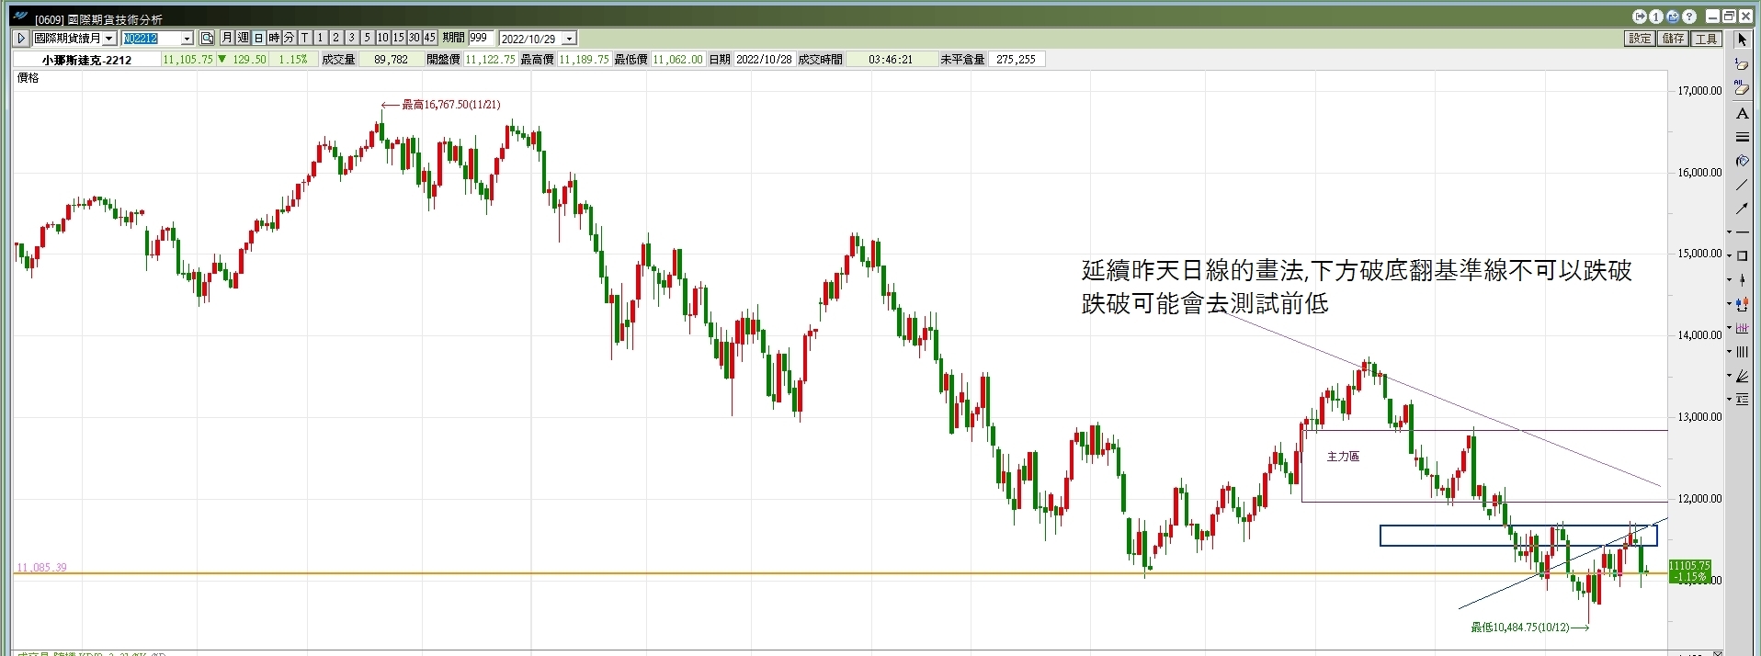Image resolution: width=1761 pixels, height=656 pixels.
Task: Choose the drawing color palette tool
Action: 1742,161
